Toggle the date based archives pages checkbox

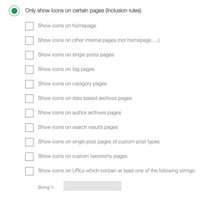pyautogui.click(x=29, y=99)
